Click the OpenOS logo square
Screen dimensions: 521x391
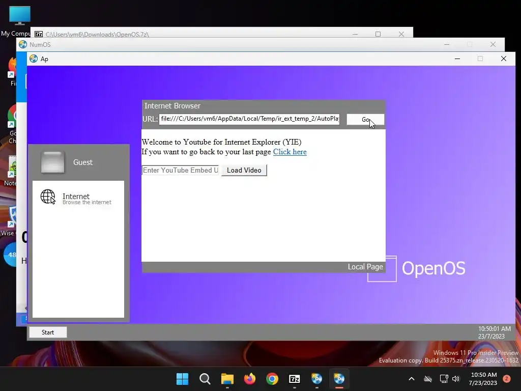(382, 269)
